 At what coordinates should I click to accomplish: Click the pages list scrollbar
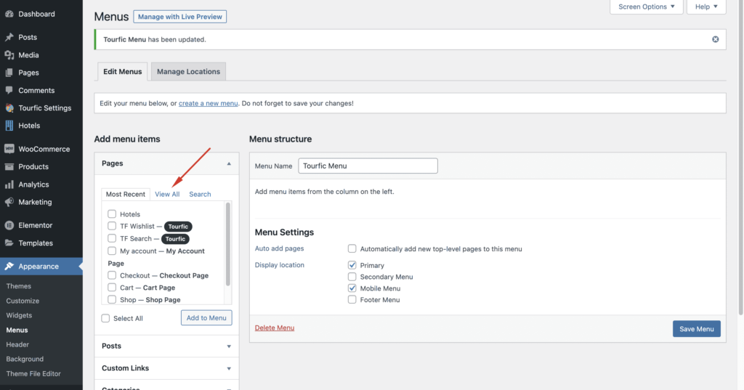pyautogui.click(x=227, y=244)
